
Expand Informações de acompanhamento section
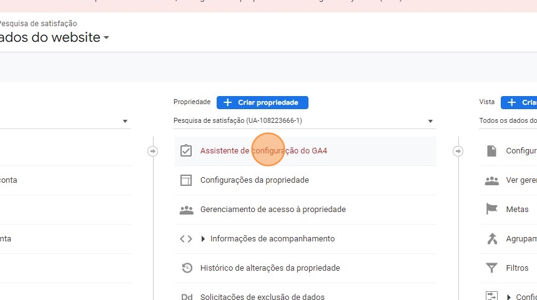coord(203,239)
